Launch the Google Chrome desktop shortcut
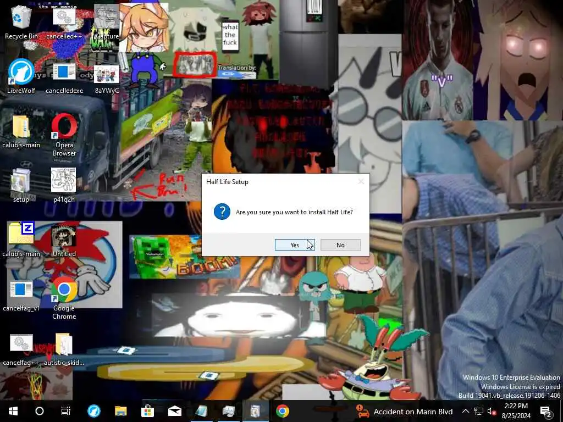 [x=64, y=298]
